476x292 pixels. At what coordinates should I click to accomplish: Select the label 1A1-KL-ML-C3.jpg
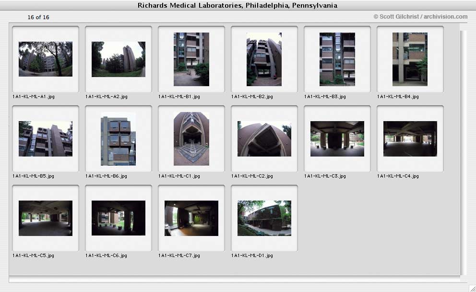click(325, 176)
